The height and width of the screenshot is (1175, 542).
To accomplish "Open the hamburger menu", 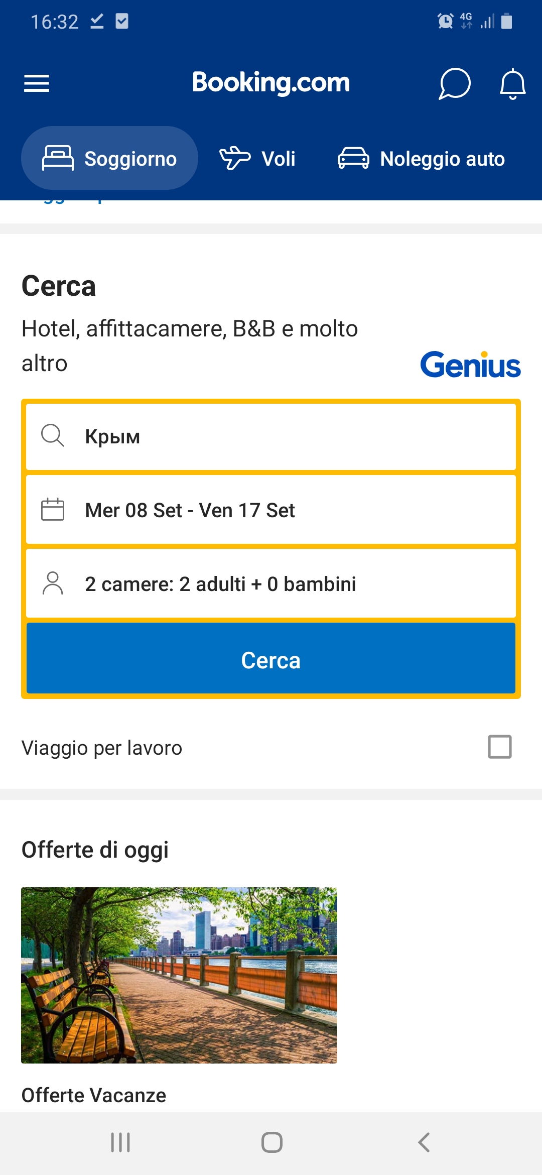I will coord(37,83).
